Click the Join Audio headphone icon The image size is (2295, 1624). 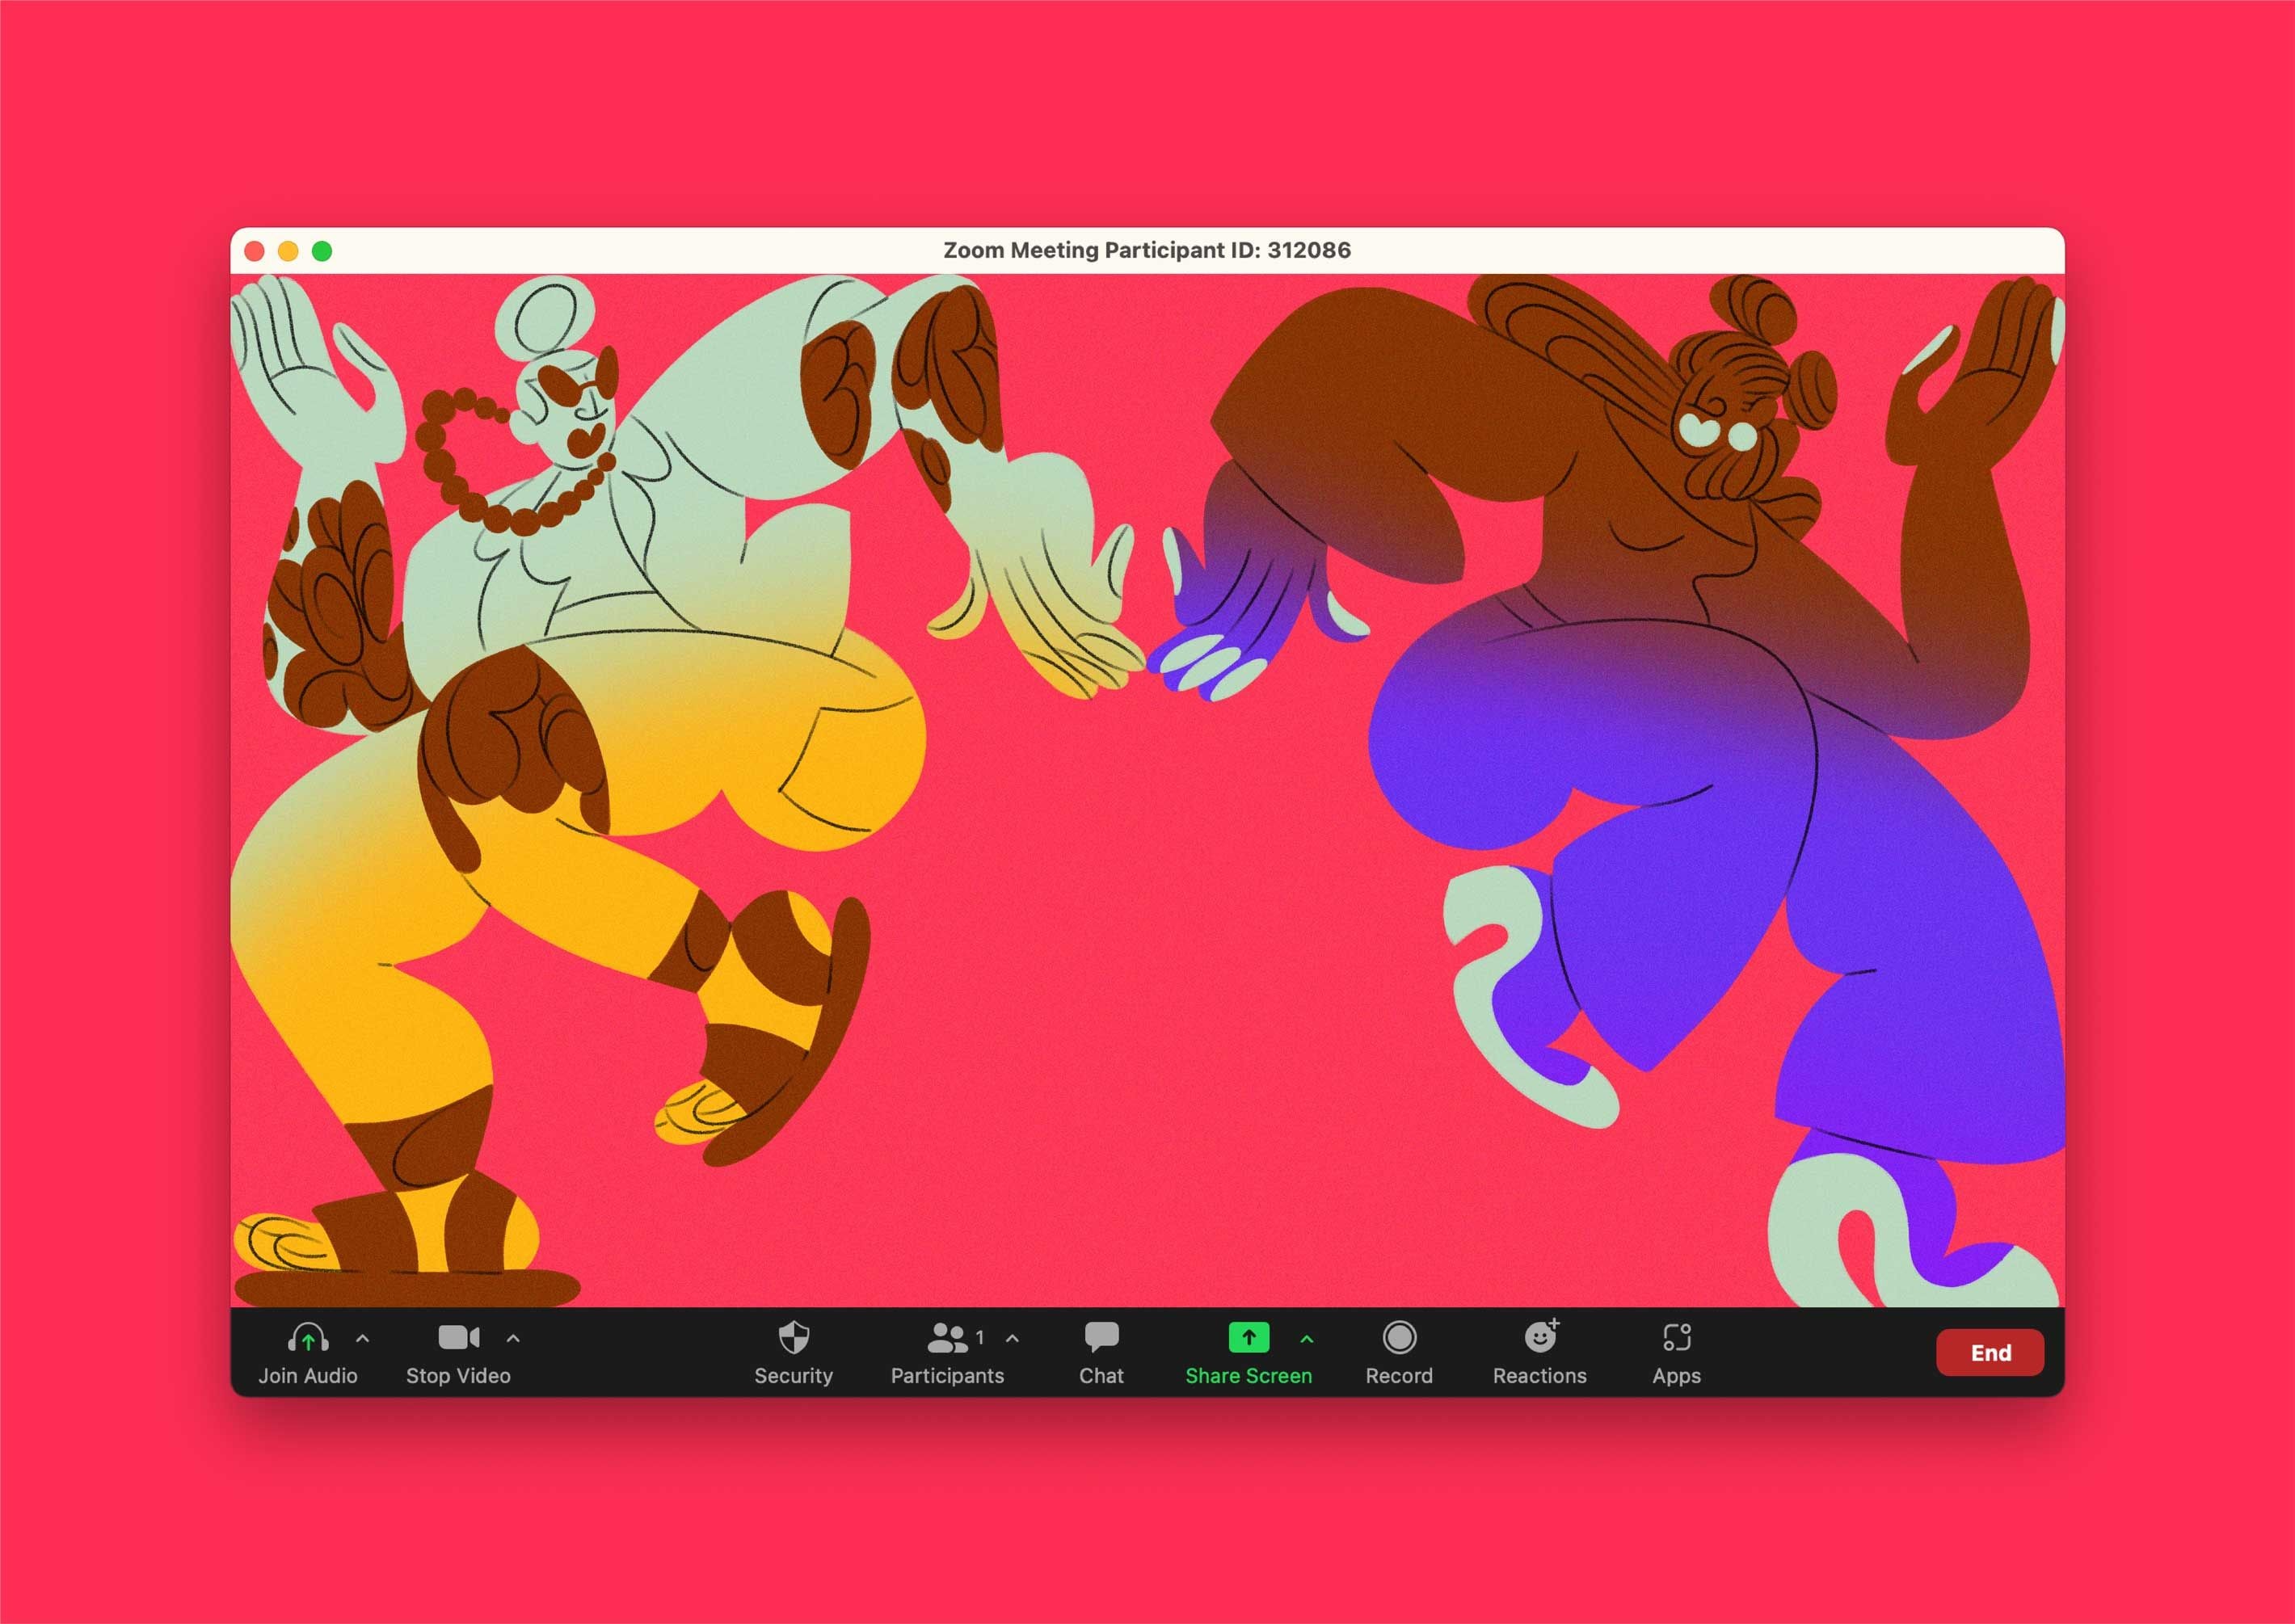(308, 1338)
